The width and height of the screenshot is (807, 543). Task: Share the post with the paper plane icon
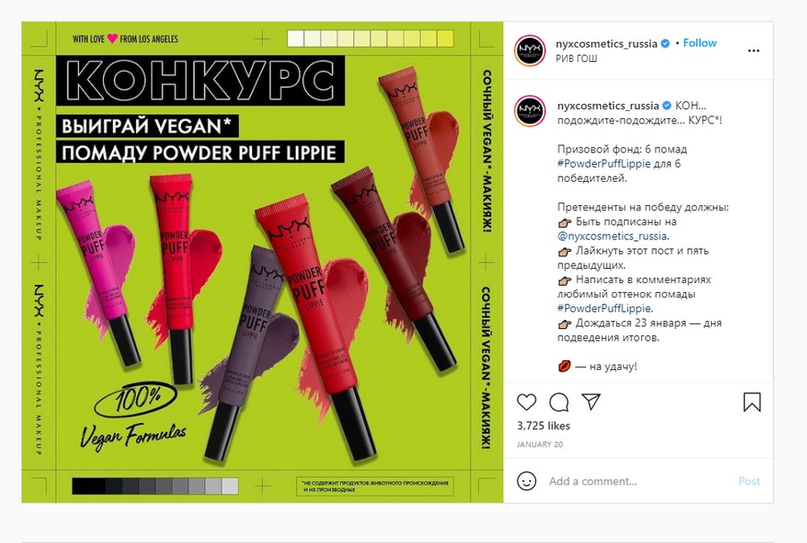coord(591,401)
